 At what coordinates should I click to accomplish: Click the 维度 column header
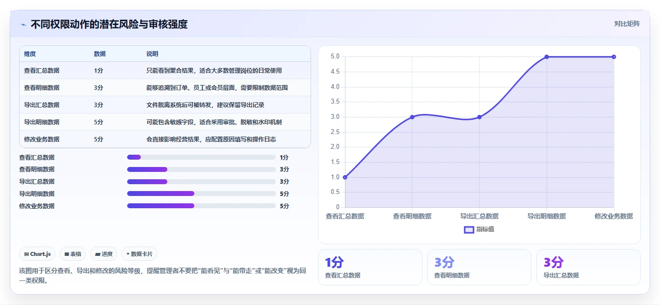(x=30, y=54)
